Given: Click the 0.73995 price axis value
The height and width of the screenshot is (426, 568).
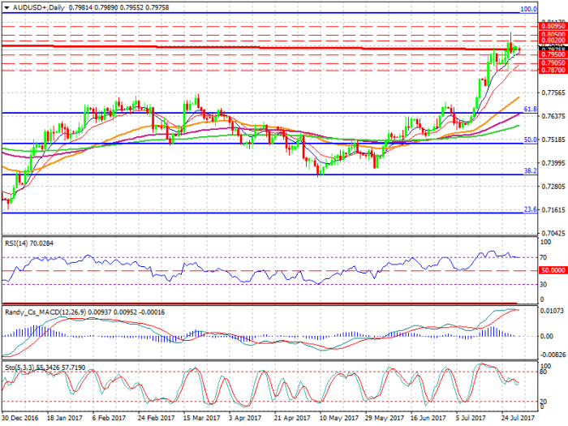Looking at the screenshot, I should [553, 163].
